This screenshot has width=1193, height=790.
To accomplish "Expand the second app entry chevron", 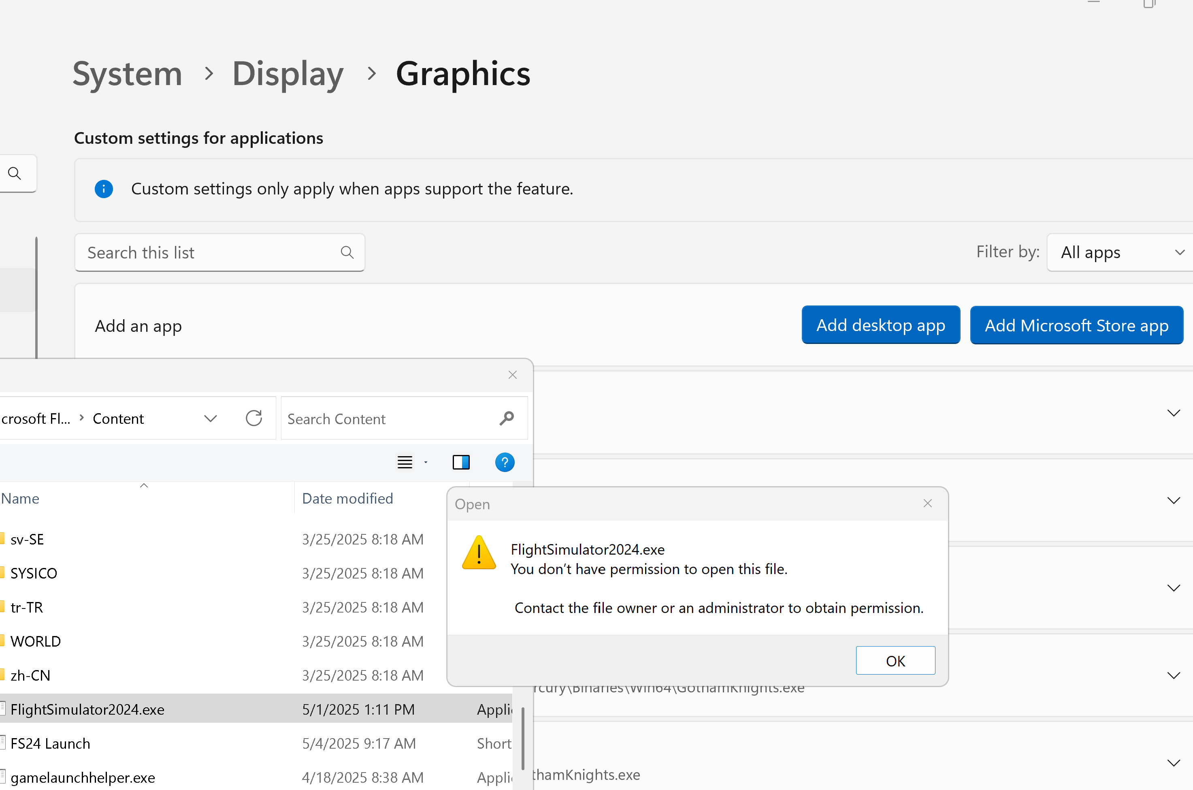I will pyautogui.click(x=1174, y=500).
